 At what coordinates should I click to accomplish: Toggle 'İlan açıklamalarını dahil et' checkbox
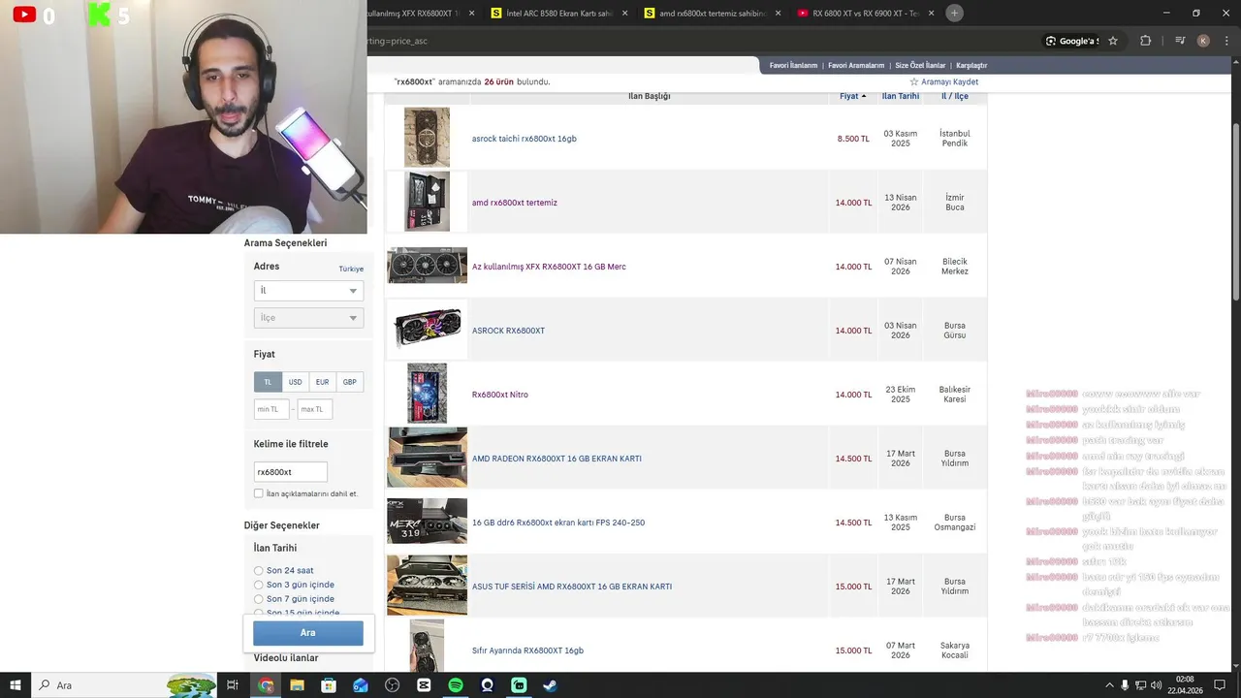click(x=259, y=493)
